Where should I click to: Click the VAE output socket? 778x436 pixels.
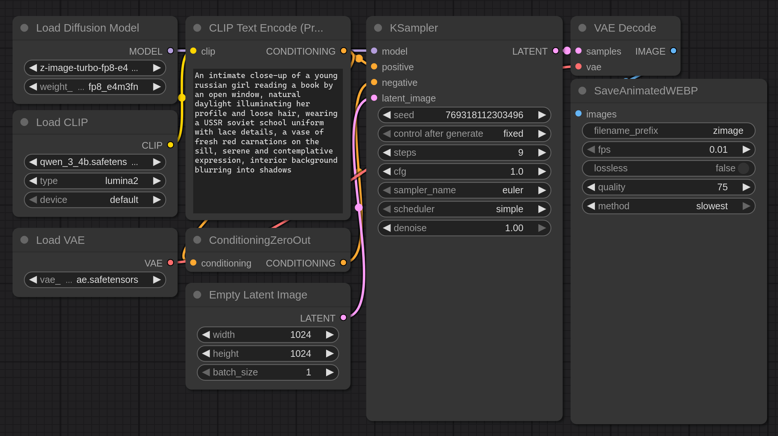click(170, 263)
